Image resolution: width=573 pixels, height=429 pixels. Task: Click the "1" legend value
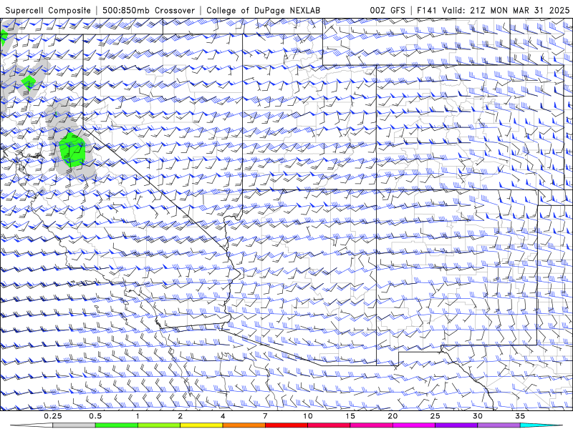pyautogui.click(x=138, y=416)
